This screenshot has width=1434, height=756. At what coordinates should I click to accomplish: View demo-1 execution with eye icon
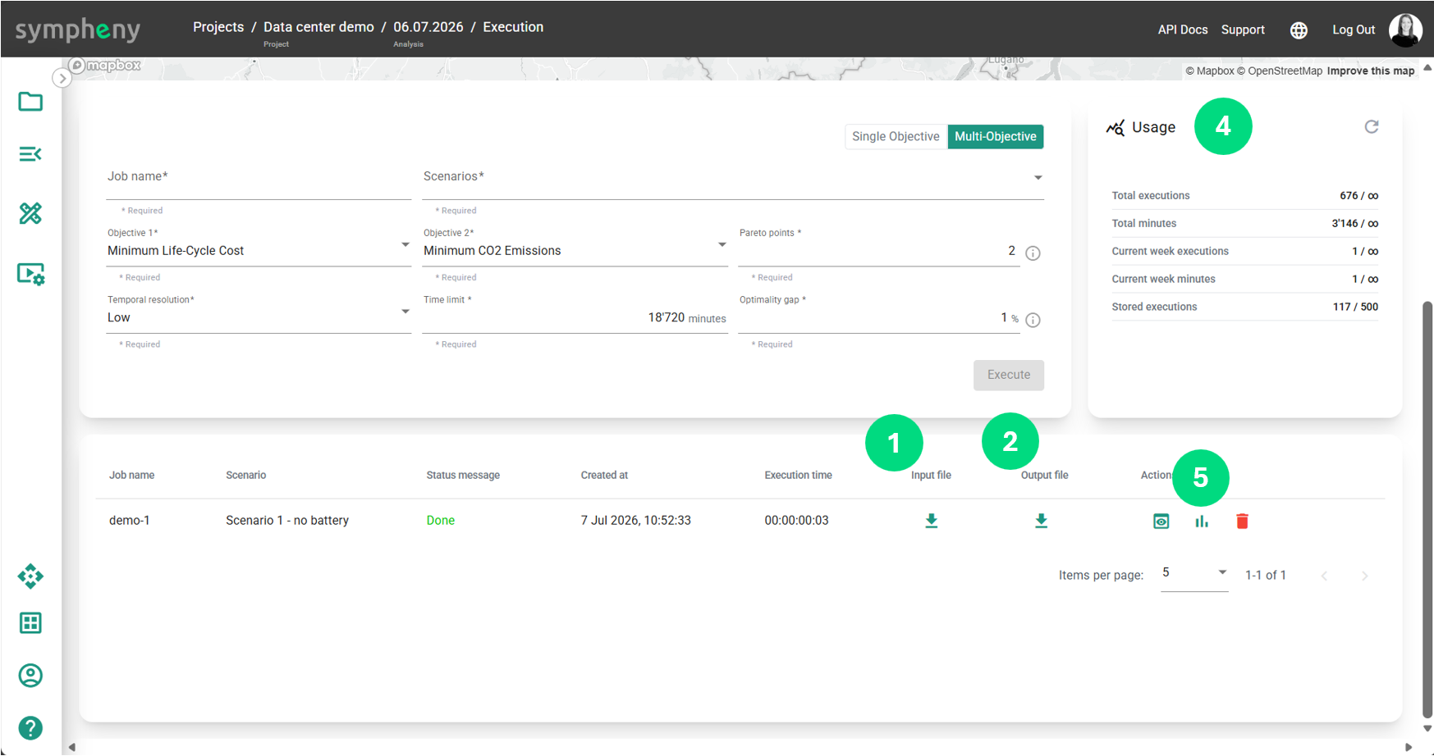click(x=1161, y=521)
